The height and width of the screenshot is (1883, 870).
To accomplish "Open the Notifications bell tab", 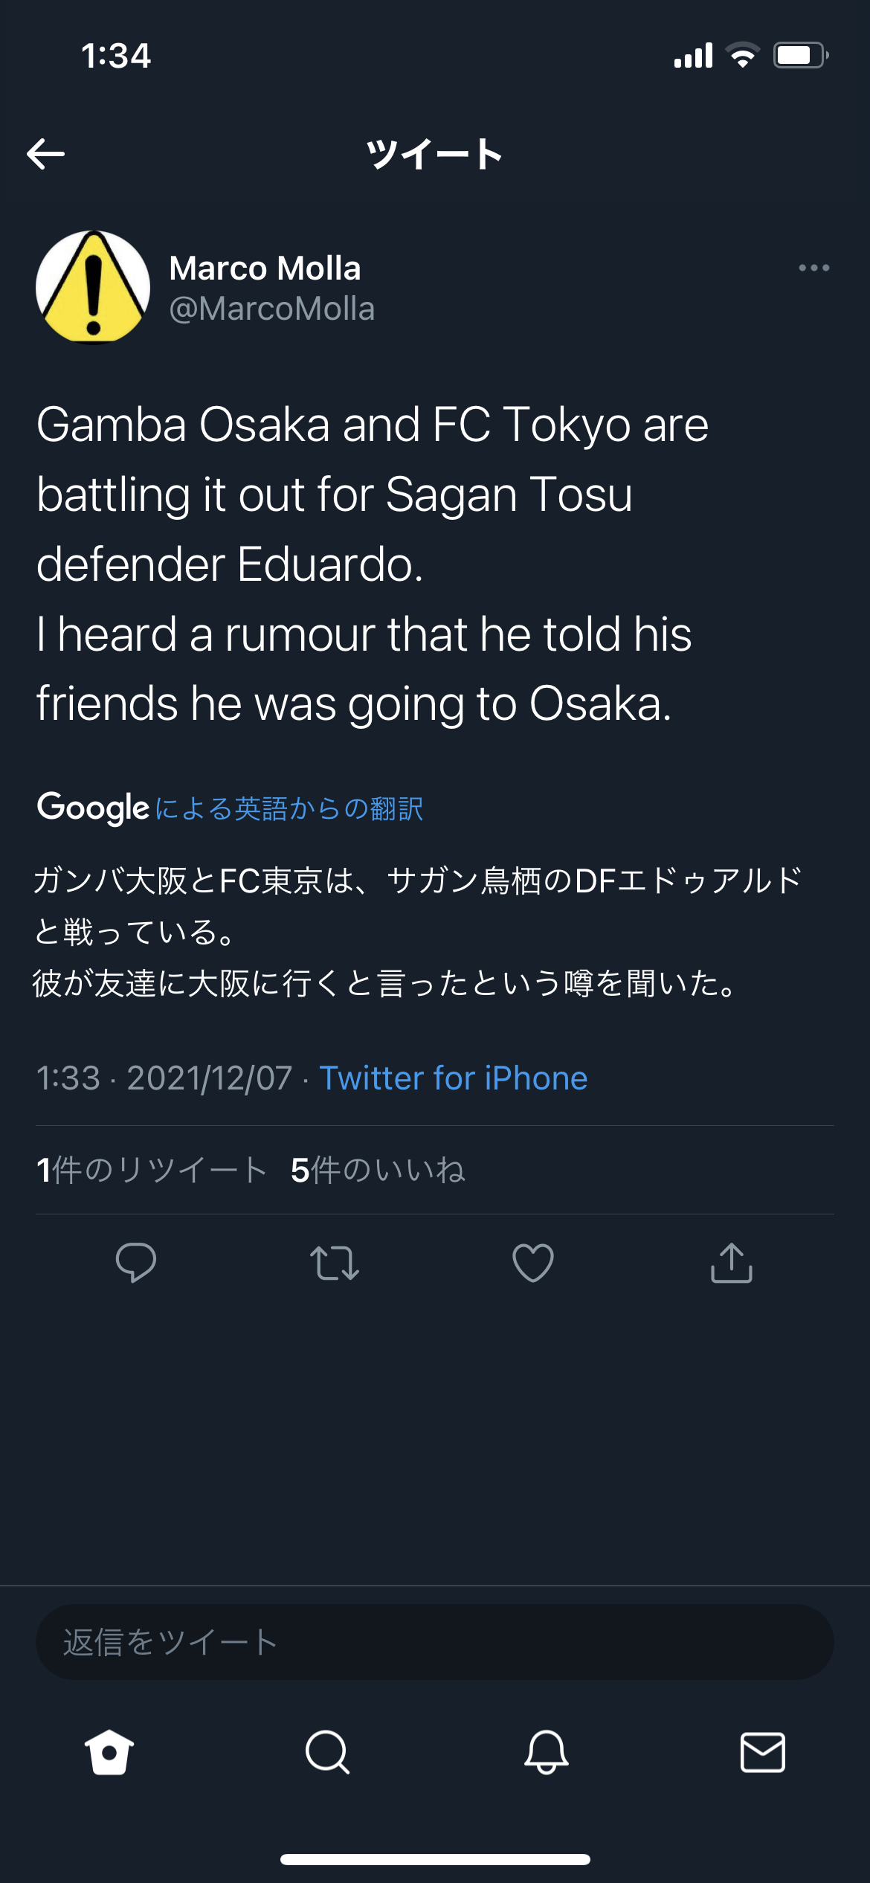I will click(x=547, y=1752).
